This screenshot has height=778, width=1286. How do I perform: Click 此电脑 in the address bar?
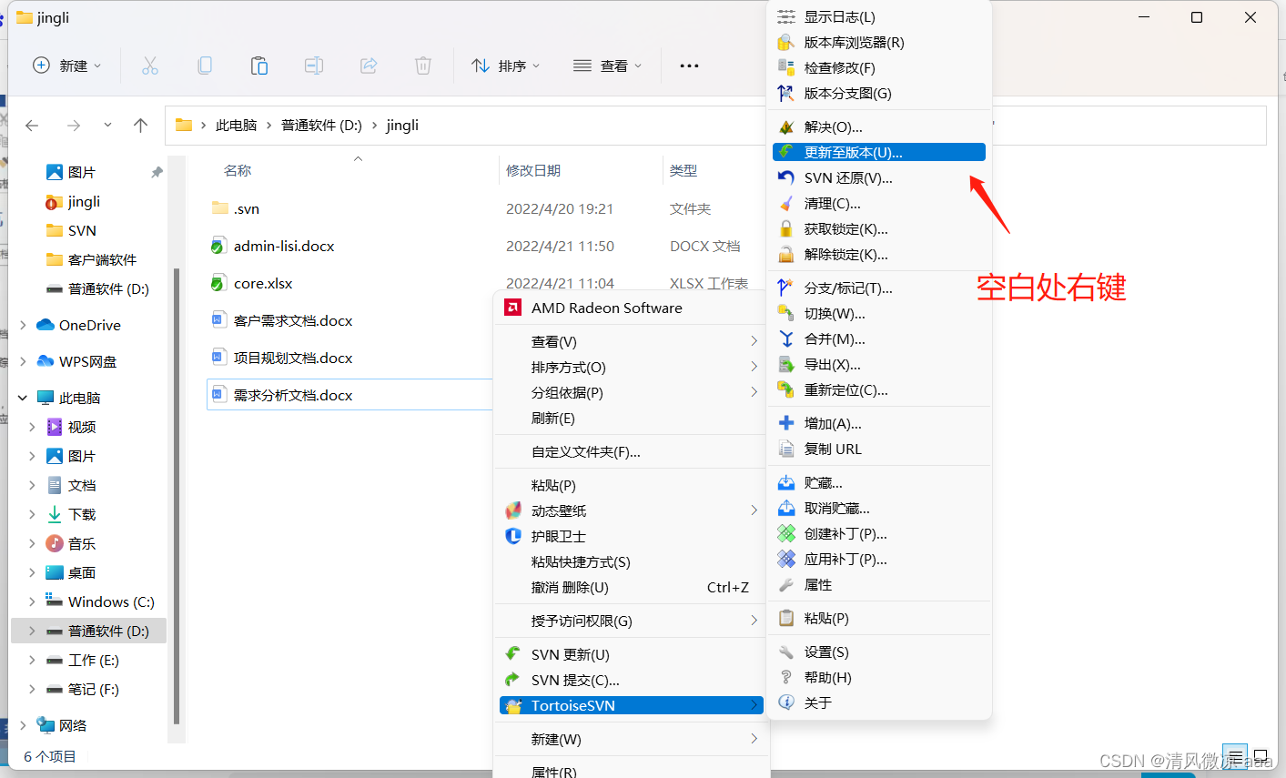(237, 126)
